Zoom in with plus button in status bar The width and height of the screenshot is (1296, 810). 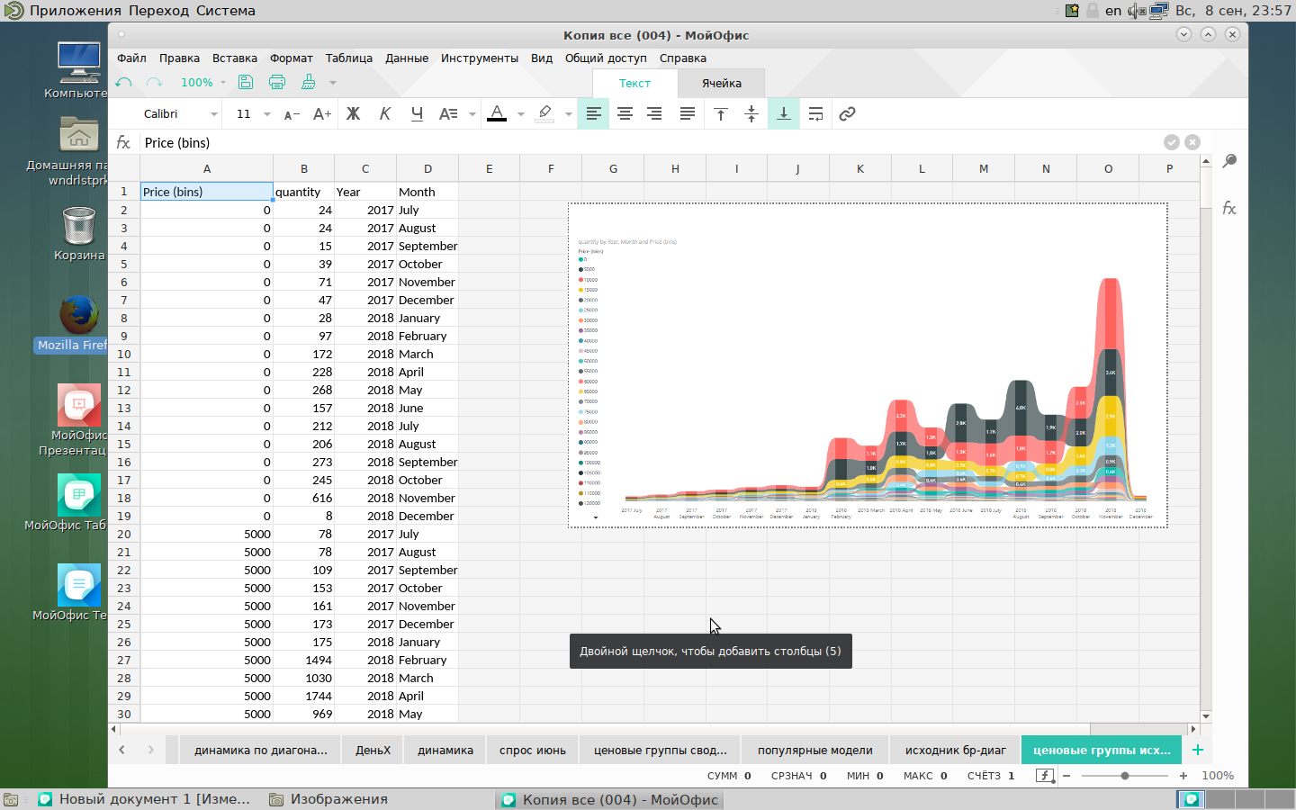point(1183,776)
